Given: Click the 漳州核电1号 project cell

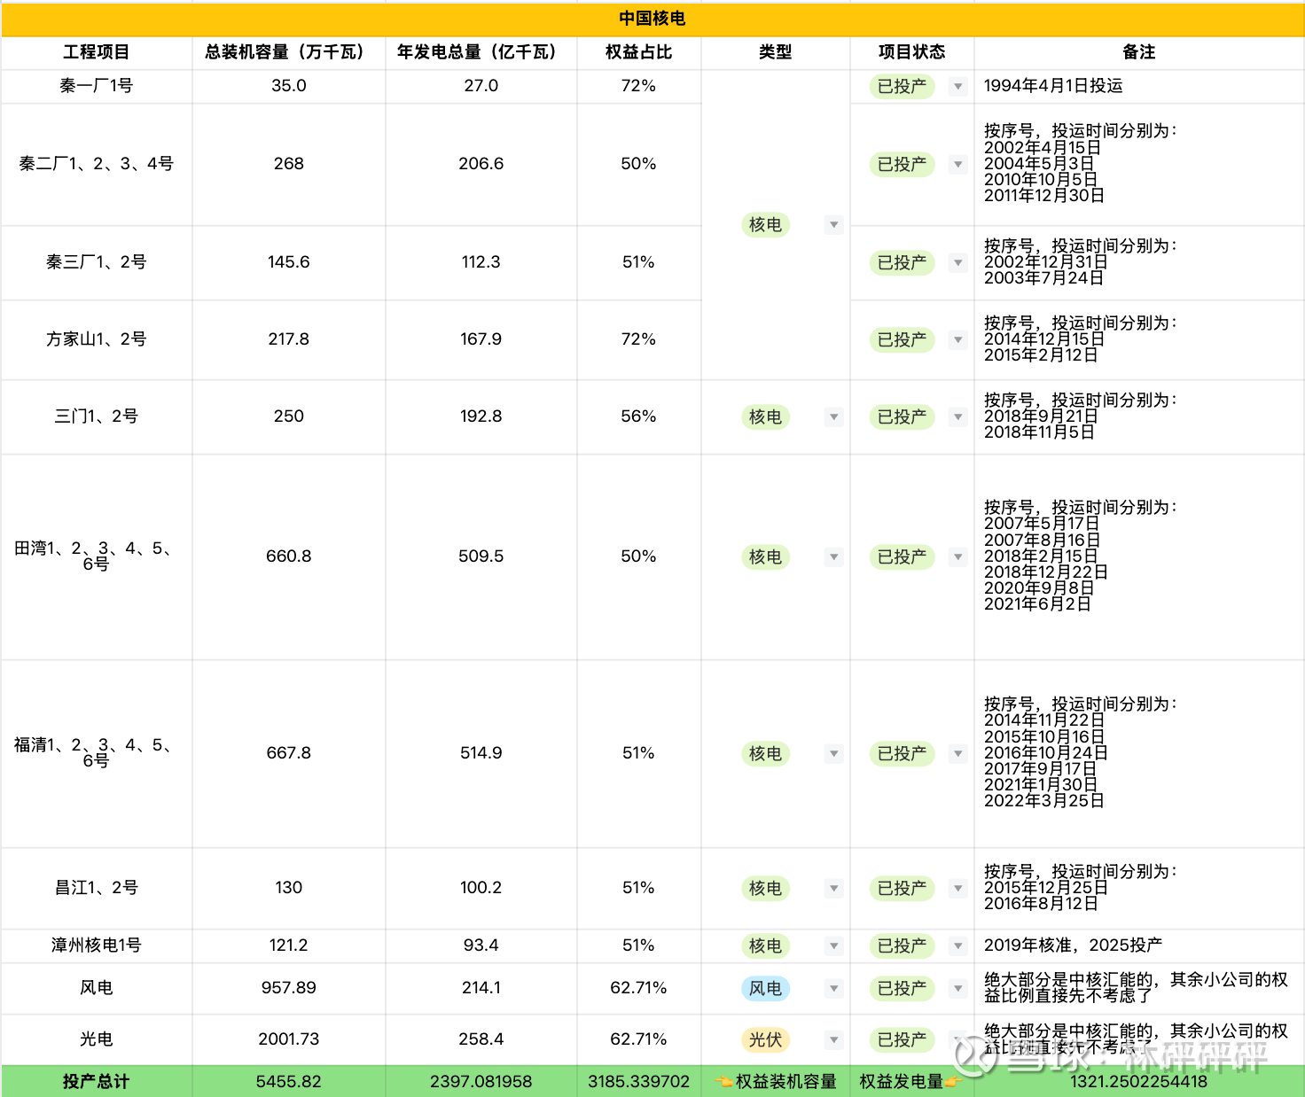Looking at the screenshot, I should (97, 945).
